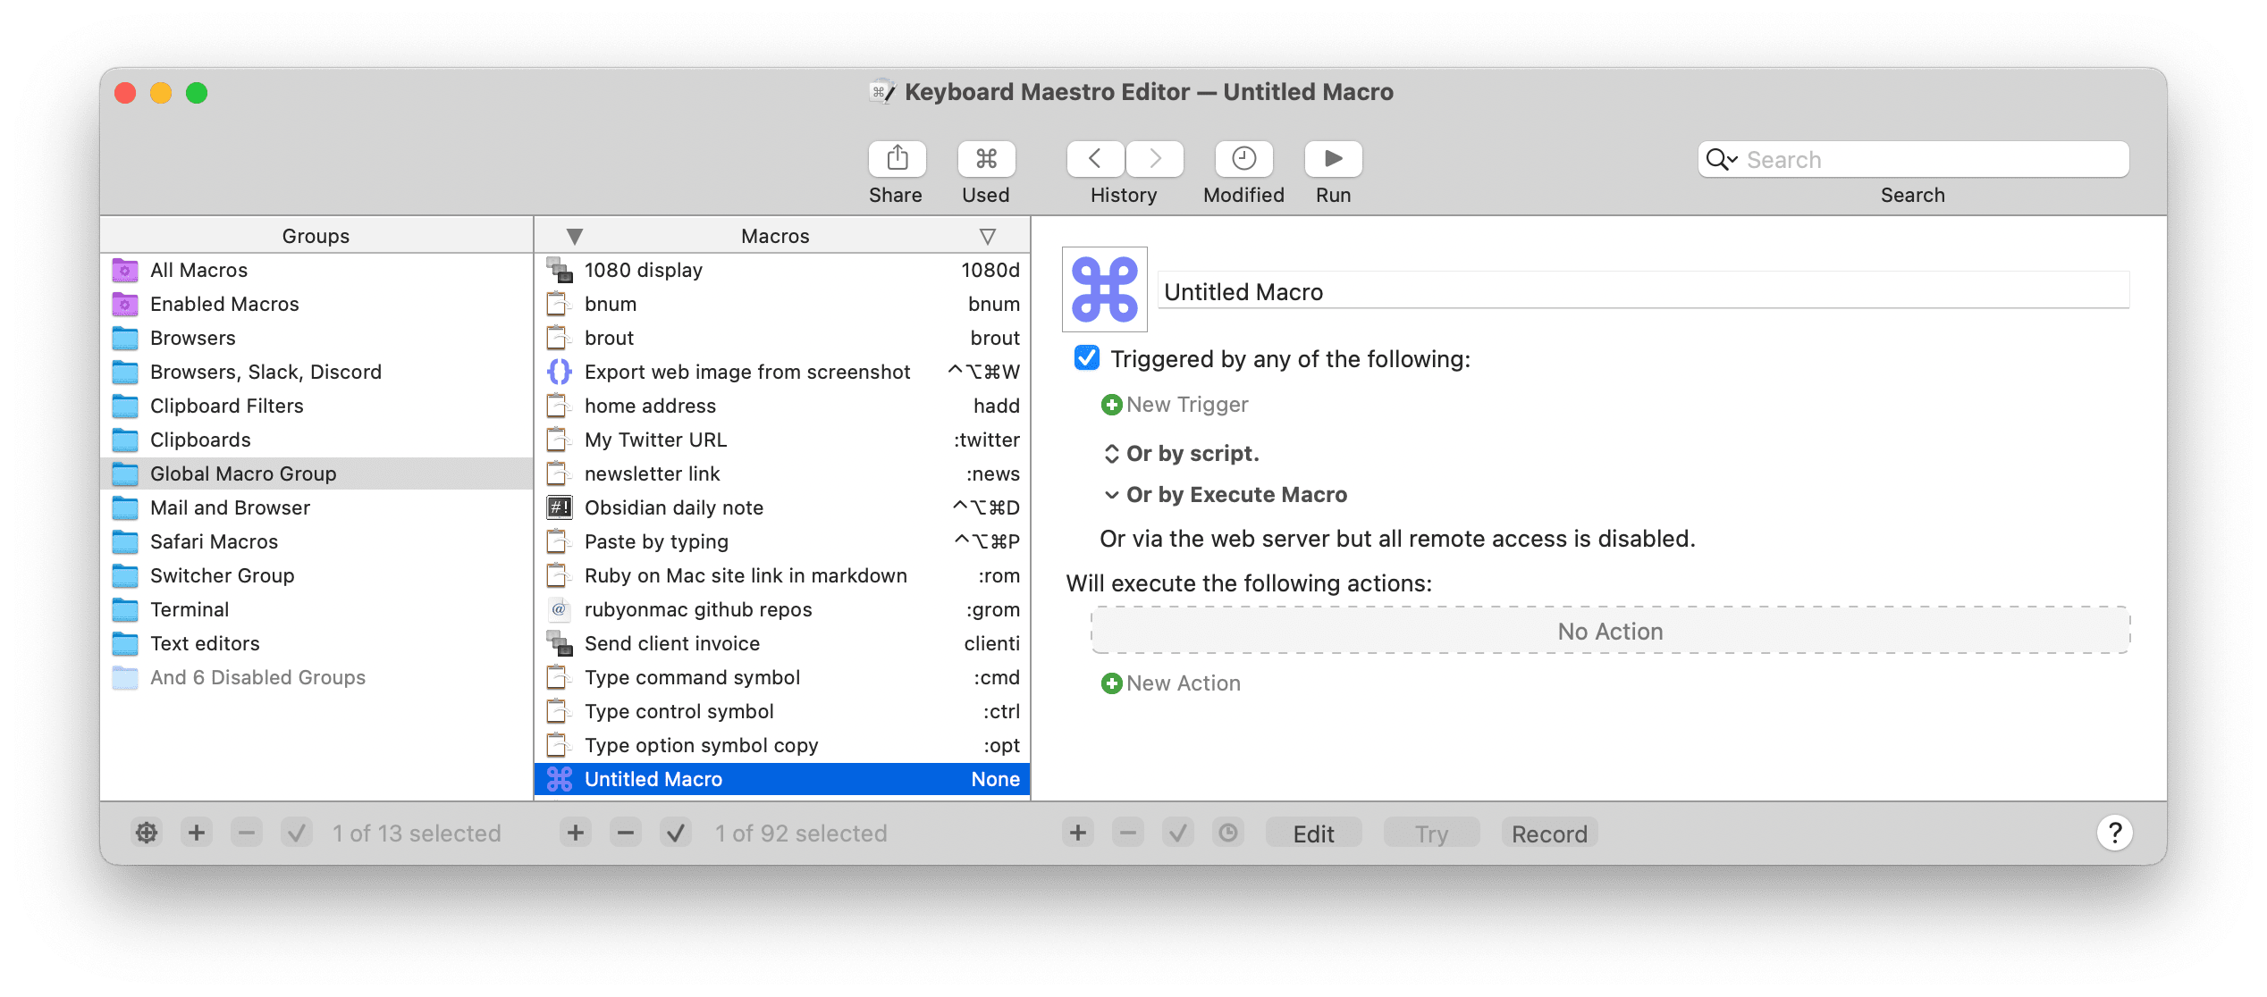This screenshot has width=2267, height=997.
Task: Select the Terminal group
Action: 316,609
